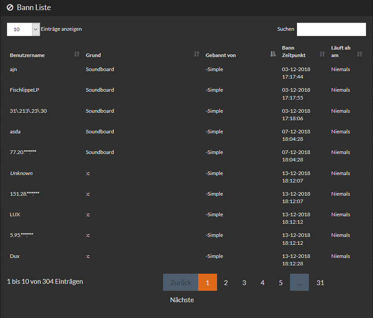Click sort icon for Grund column
373x318 pixels.
tap(196, 54)
